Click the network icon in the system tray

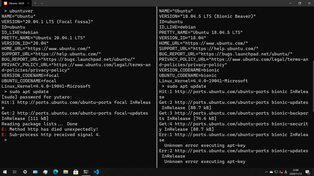(x=276, y=172)
